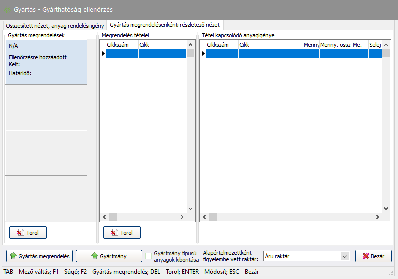Enable Gyártmány típusú anyagok kibontása checkbox

tap(148, 256)
